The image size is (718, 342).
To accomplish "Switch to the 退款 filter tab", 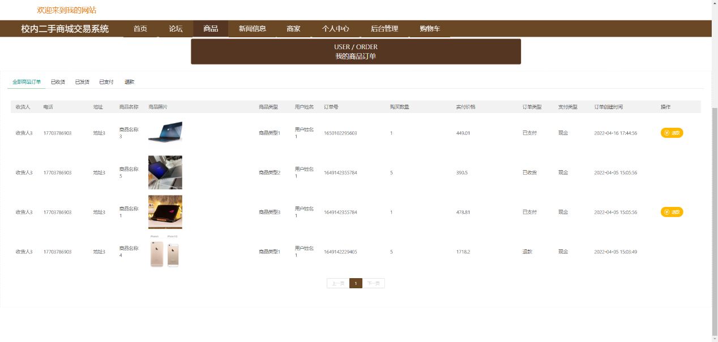I will (130, 82).
